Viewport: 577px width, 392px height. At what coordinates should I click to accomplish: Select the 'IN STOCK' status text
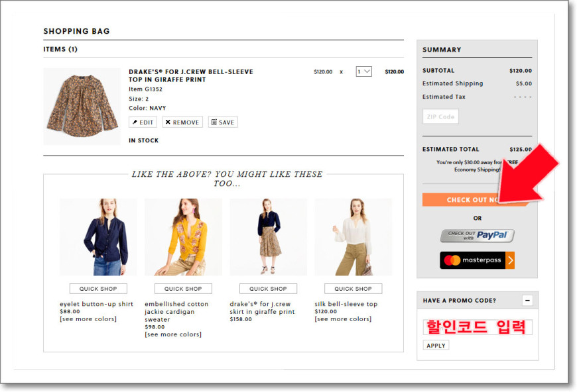143,140
